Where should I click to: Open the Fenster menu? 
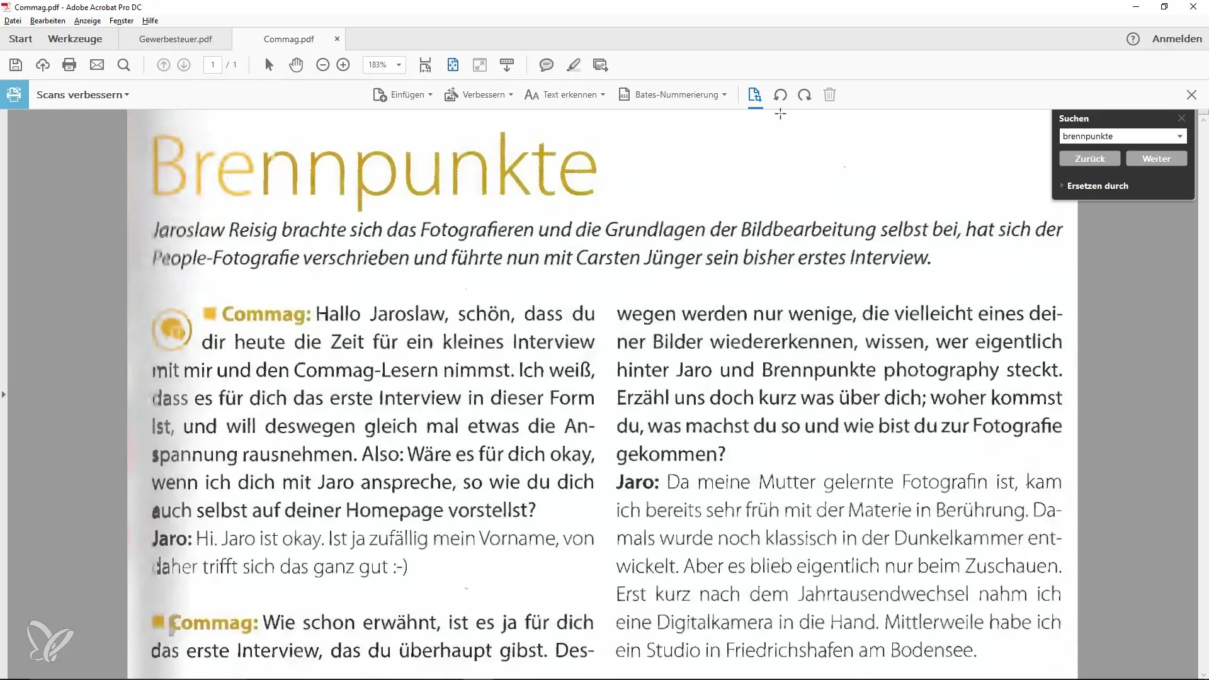122,21
